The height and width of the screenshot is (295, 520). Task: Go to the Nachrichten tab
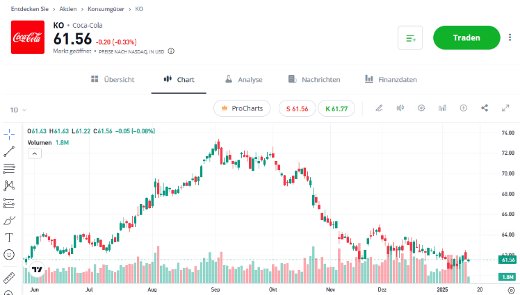[314, 79]
